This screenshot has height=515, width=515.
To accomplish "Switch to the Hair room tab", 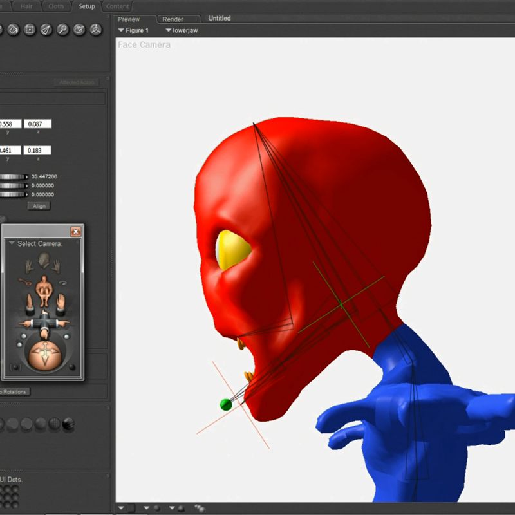I will [x=26, y=6].
